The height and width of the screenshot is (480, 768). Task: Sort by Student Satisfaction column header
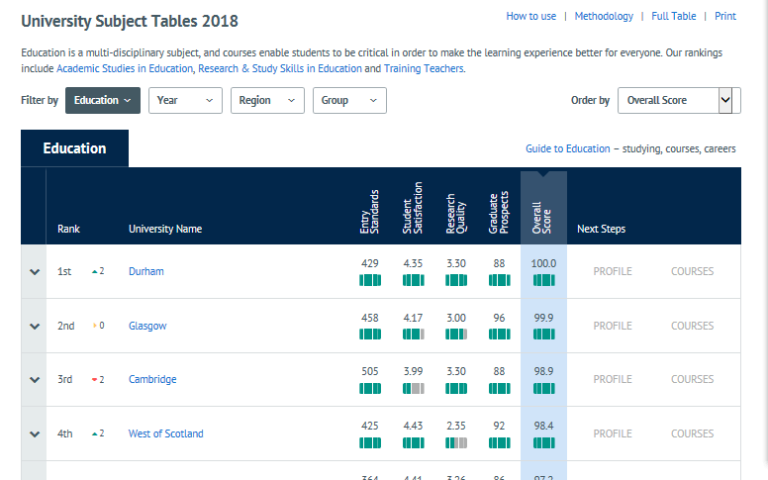click(x=413, y=208)
